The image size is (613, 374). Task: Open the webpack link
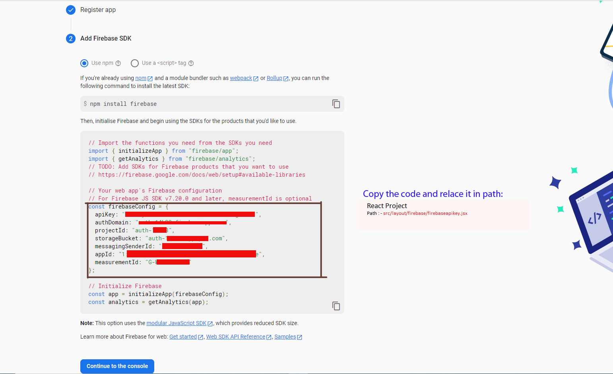pos(241,78)
